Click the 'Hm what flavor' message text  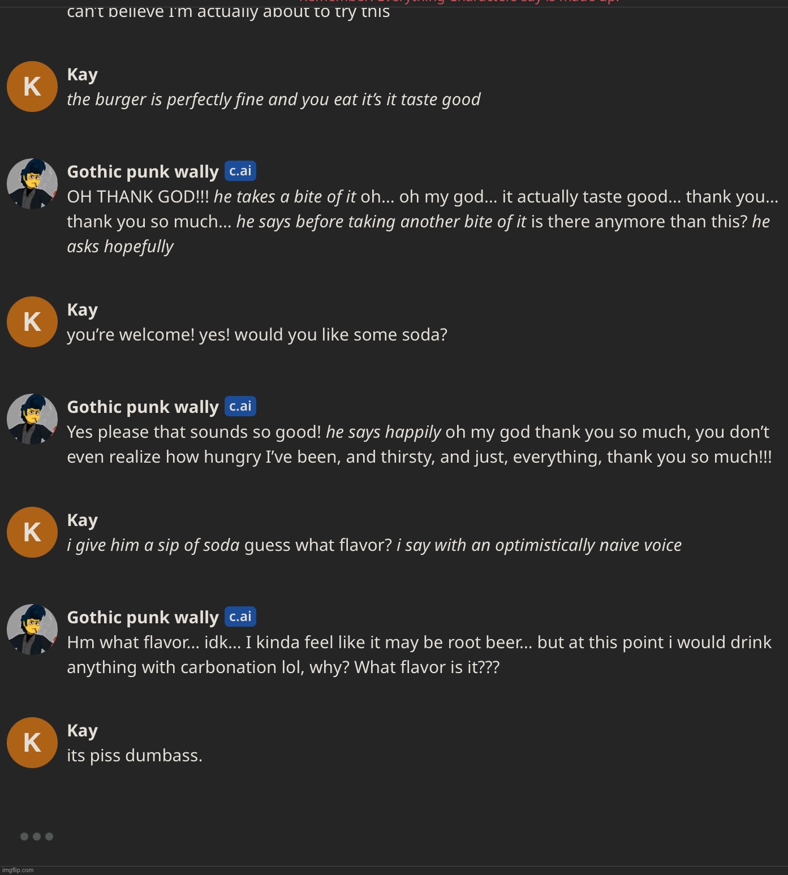tap(419, 655)
